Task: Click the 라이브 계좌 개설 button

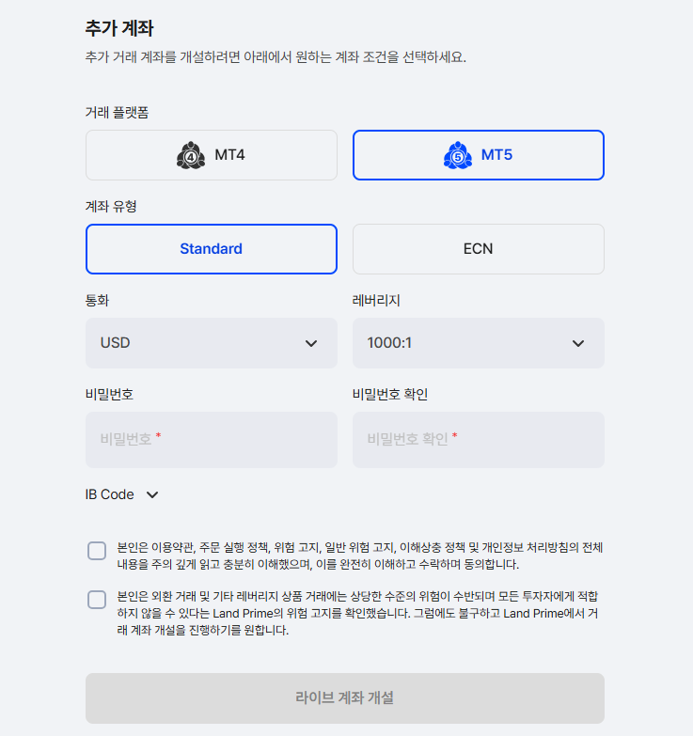Action: (x=345, y=698)
